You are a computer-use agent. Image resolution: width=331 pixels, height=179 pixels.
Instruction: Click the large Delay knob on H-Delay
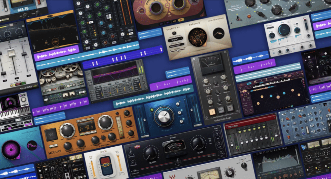pos(68,130)
